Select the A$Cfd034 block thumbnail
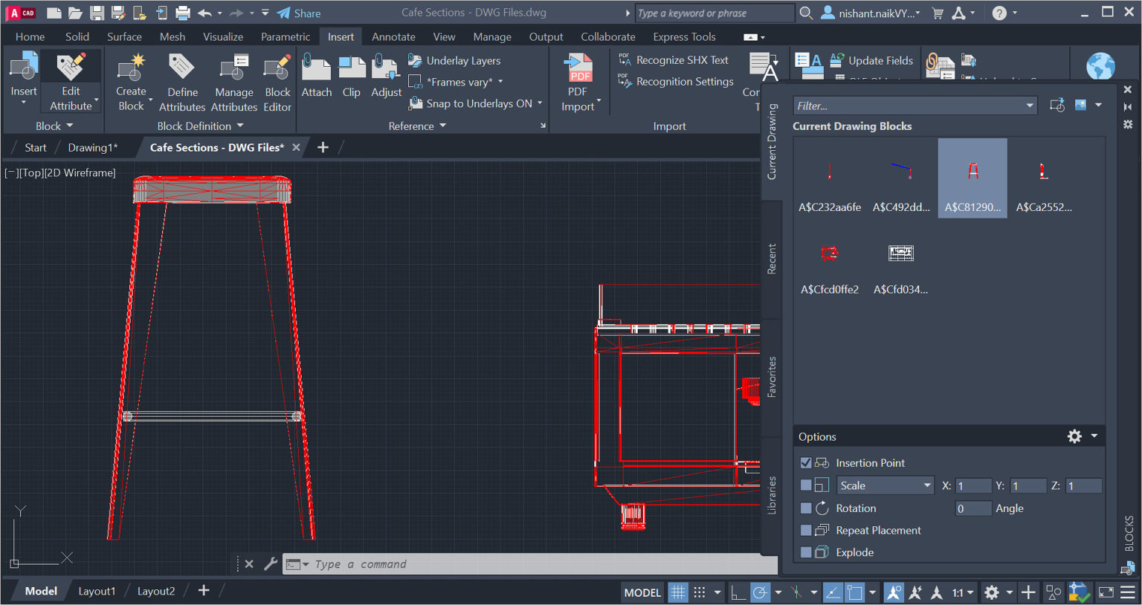Image resolution: width=1142 pixels, height=605 pixels. (900, 253)
